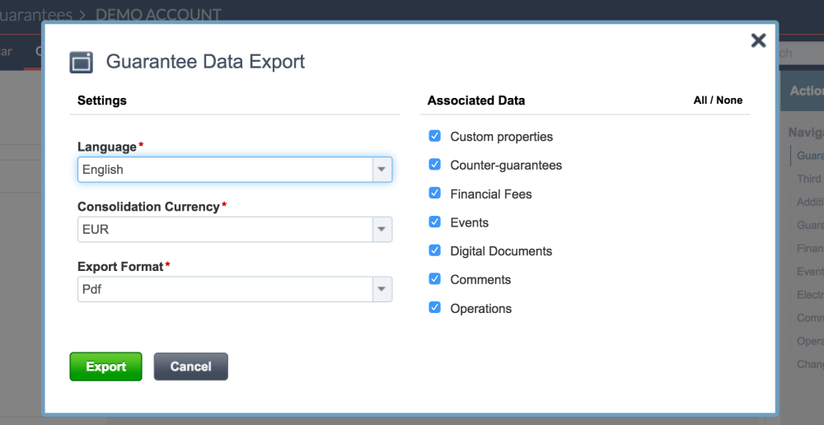The image size is (824, 425).
Task: Click the Financial Fees label
Action: [x=491, y=194]
